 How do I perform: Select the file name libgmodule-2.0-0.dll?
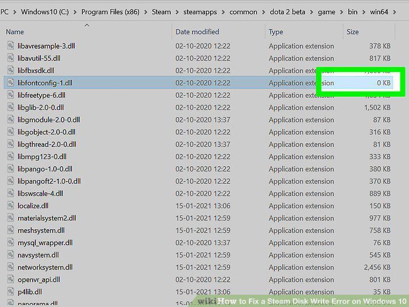click(49, 120)
